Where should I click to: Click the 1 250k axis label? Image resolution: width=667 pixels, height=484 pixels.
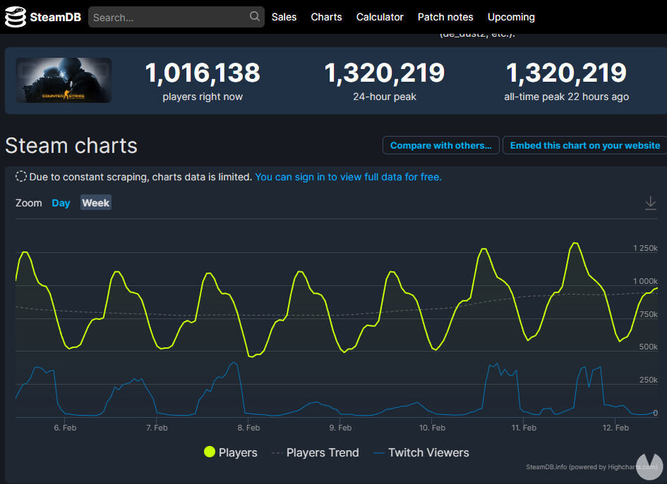coord(645,248)
